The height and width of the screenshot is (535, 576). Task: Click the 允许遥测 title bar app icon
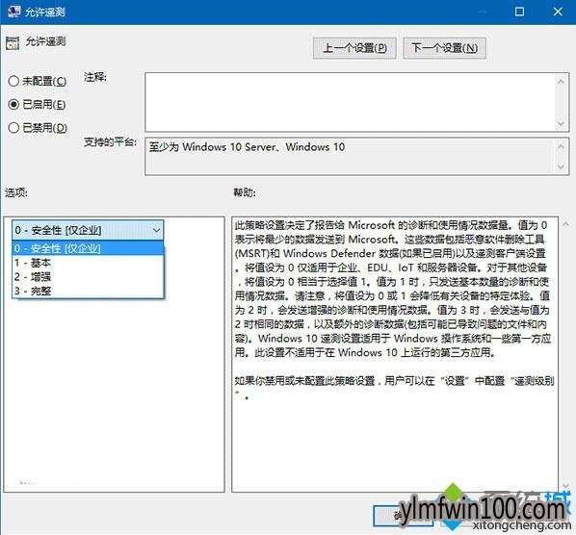[x=13, y=12]
